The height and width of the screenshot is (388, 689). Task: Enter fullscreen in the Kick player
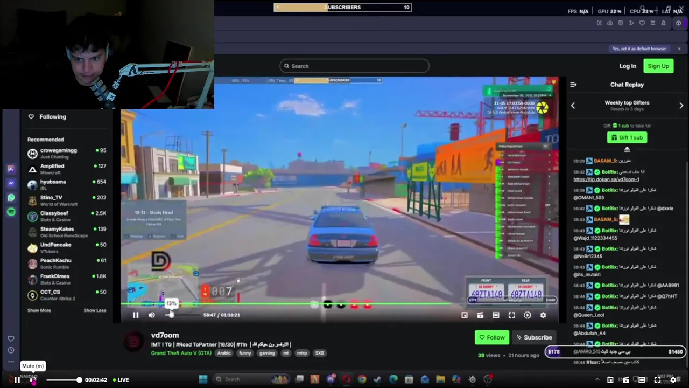click(x=511, y=315)
